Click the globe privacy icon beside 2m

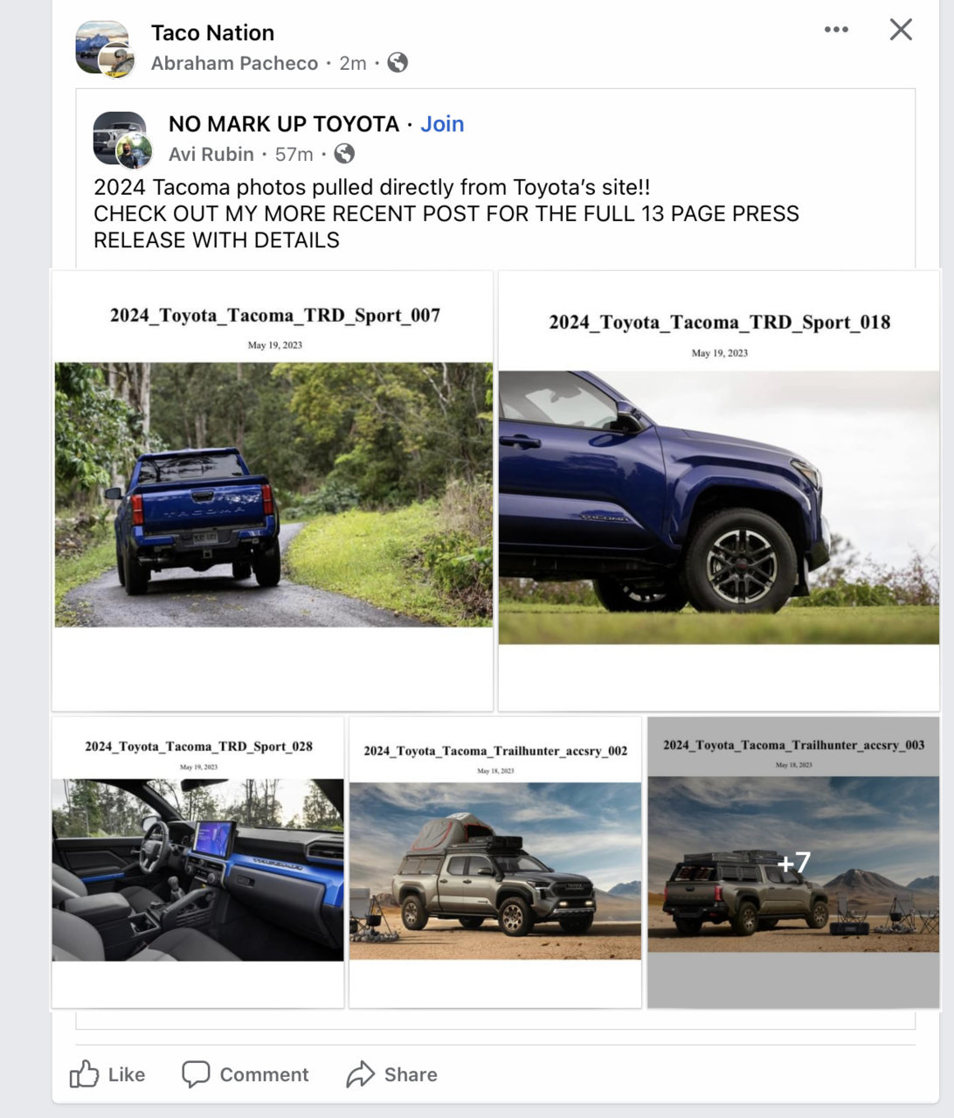397,63
